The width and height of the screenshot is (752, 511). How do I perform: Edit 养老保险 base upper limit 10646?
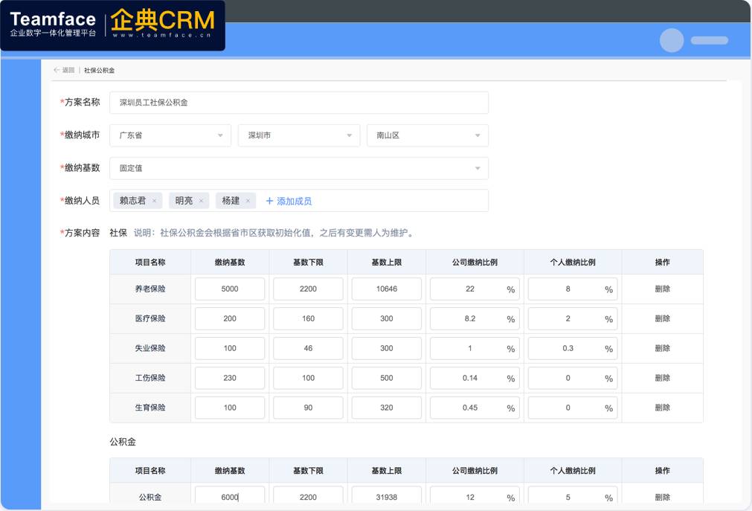pyautogui.click(x=387, y=289)
